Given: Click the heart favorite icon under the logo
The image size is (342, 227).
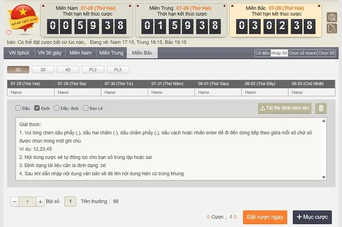Looking at the screenshot, I should [x=9, y=33].
